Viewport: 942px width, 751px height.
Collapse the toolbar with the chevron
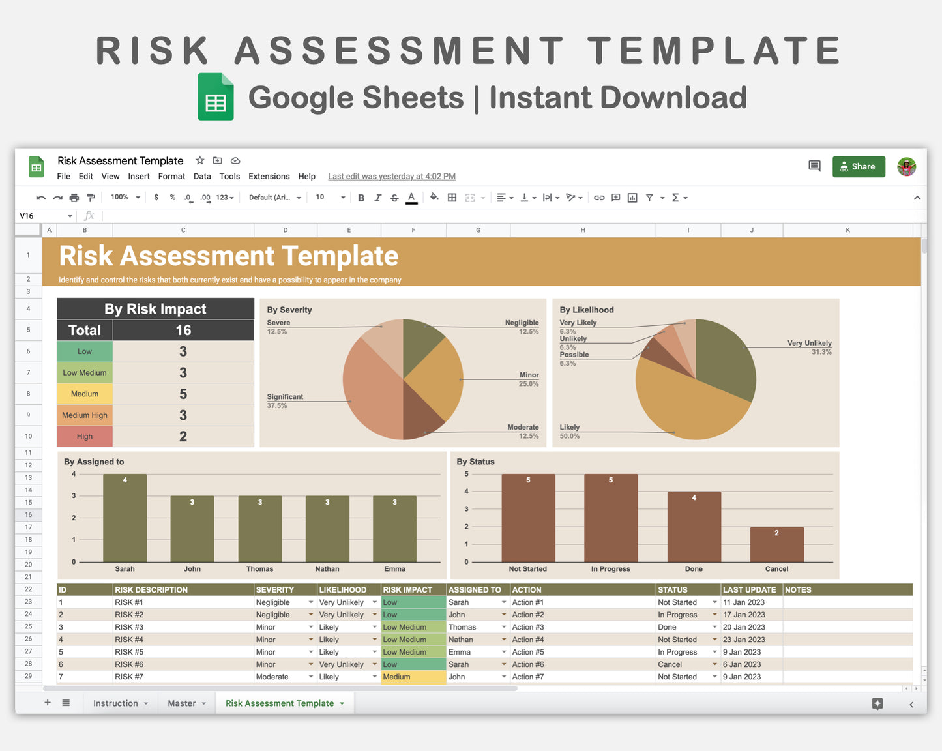tap(917, 198)
